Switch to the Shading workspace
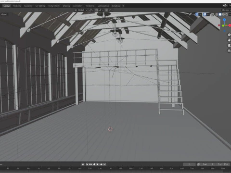The image size is (231, 173). click(x=66, y=6)
